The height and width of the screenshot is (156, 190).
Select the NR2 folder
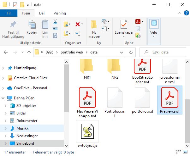pos(115,70)
